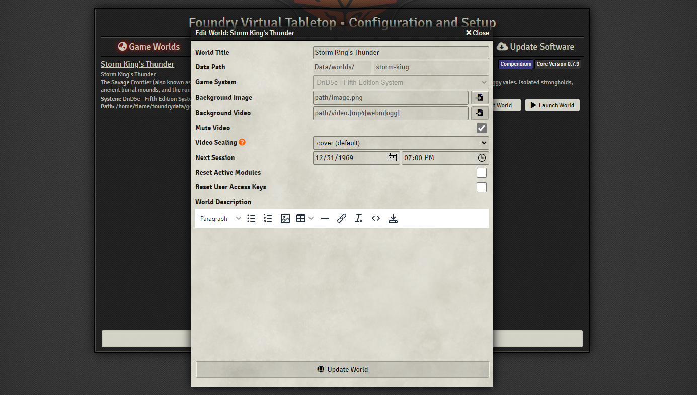Switch to the Update Software tab
Image resolution: width=697 pixels, height=395 pixels.
(535, 47)
